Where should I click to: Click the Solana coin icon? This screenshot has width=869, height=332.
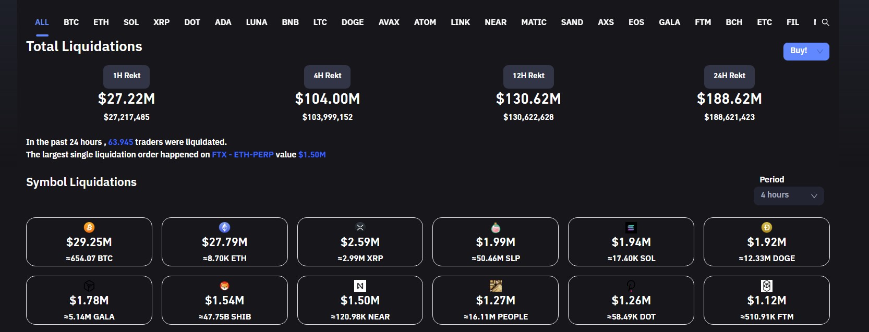point(631,228)
